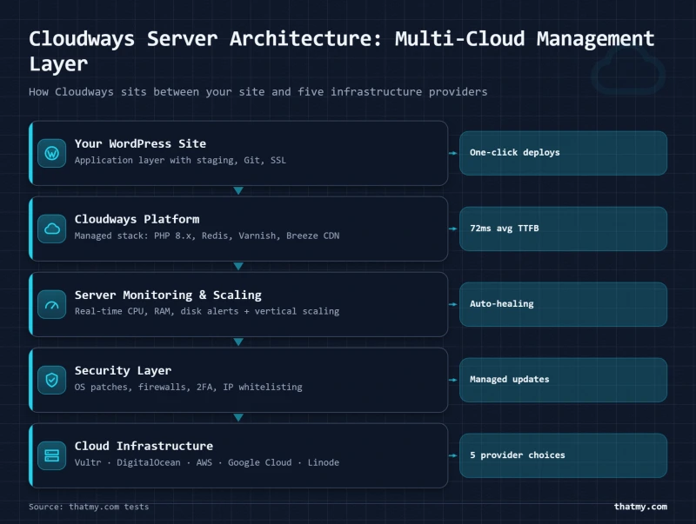The height and width of the screenshot is (524, 696).
Task: Click the OS patches, firewalls, 2FA description
Action: (188, 387)
